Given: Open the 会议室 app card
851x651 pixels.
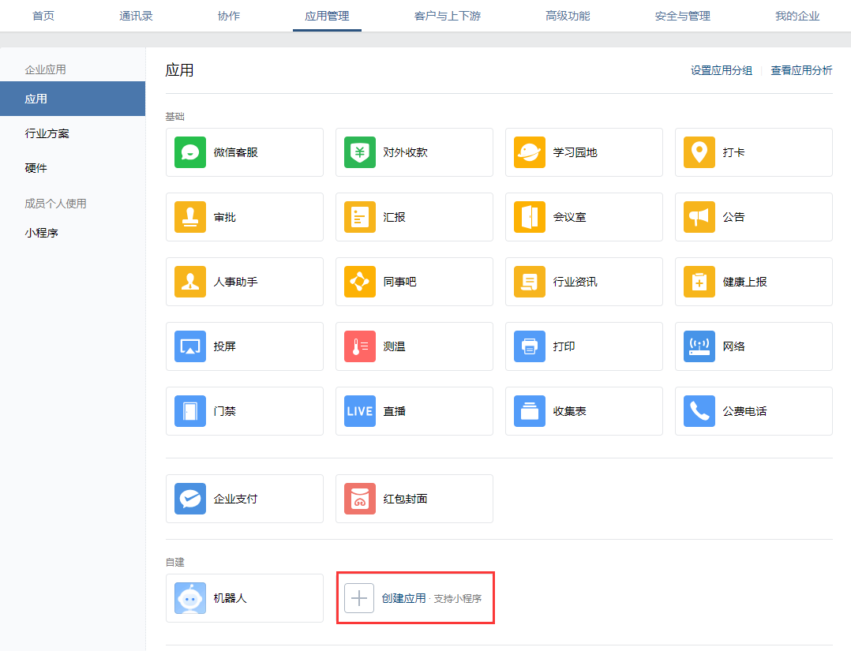Looking at the screenshot, I should 583,217.
